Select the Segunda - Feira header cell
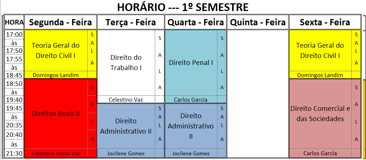Viewport: 366px width, 160px height. (x=60, y=22)
